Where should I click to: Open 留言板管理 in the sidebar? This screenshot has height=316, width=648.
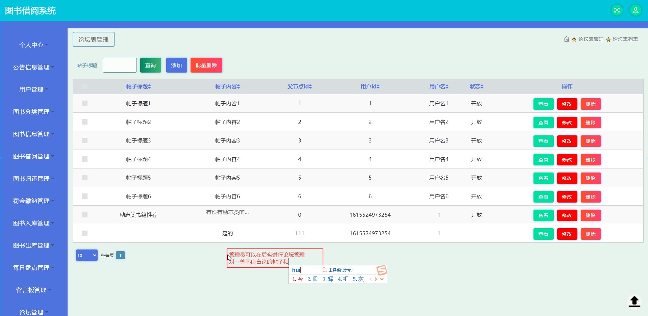click(33, 290)
